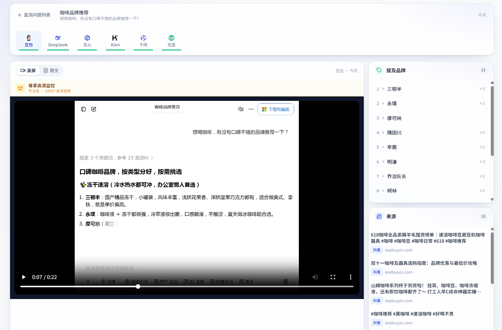Switch to the DeepSeek tab

58,41
